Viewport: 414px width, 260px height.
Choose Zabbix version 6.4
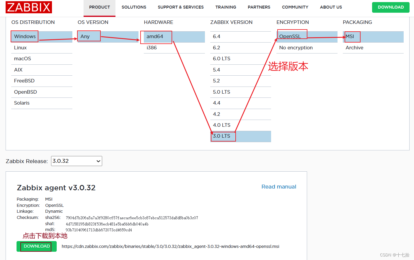(x=241, y=37)
